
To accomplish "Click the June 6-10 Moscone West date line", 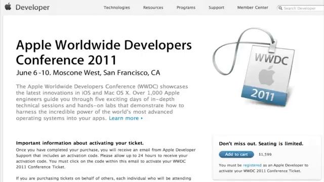I will coord(88,73).
